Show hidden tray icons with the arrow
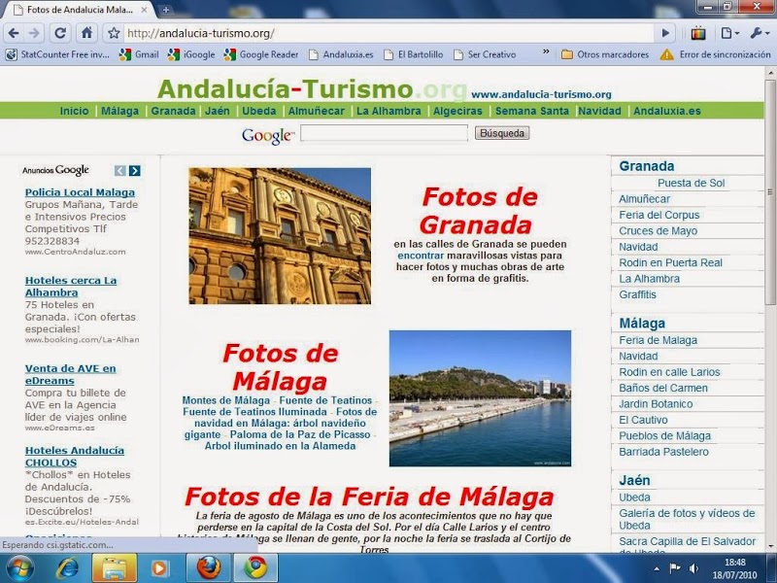 [x=657, y=569]
